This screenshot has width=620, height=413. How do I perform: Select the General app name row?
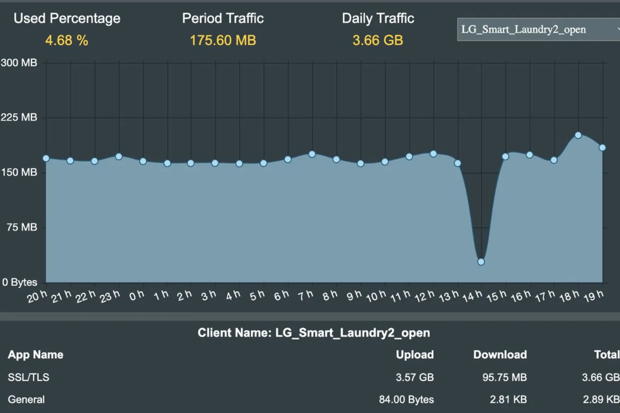pos(26,399)
